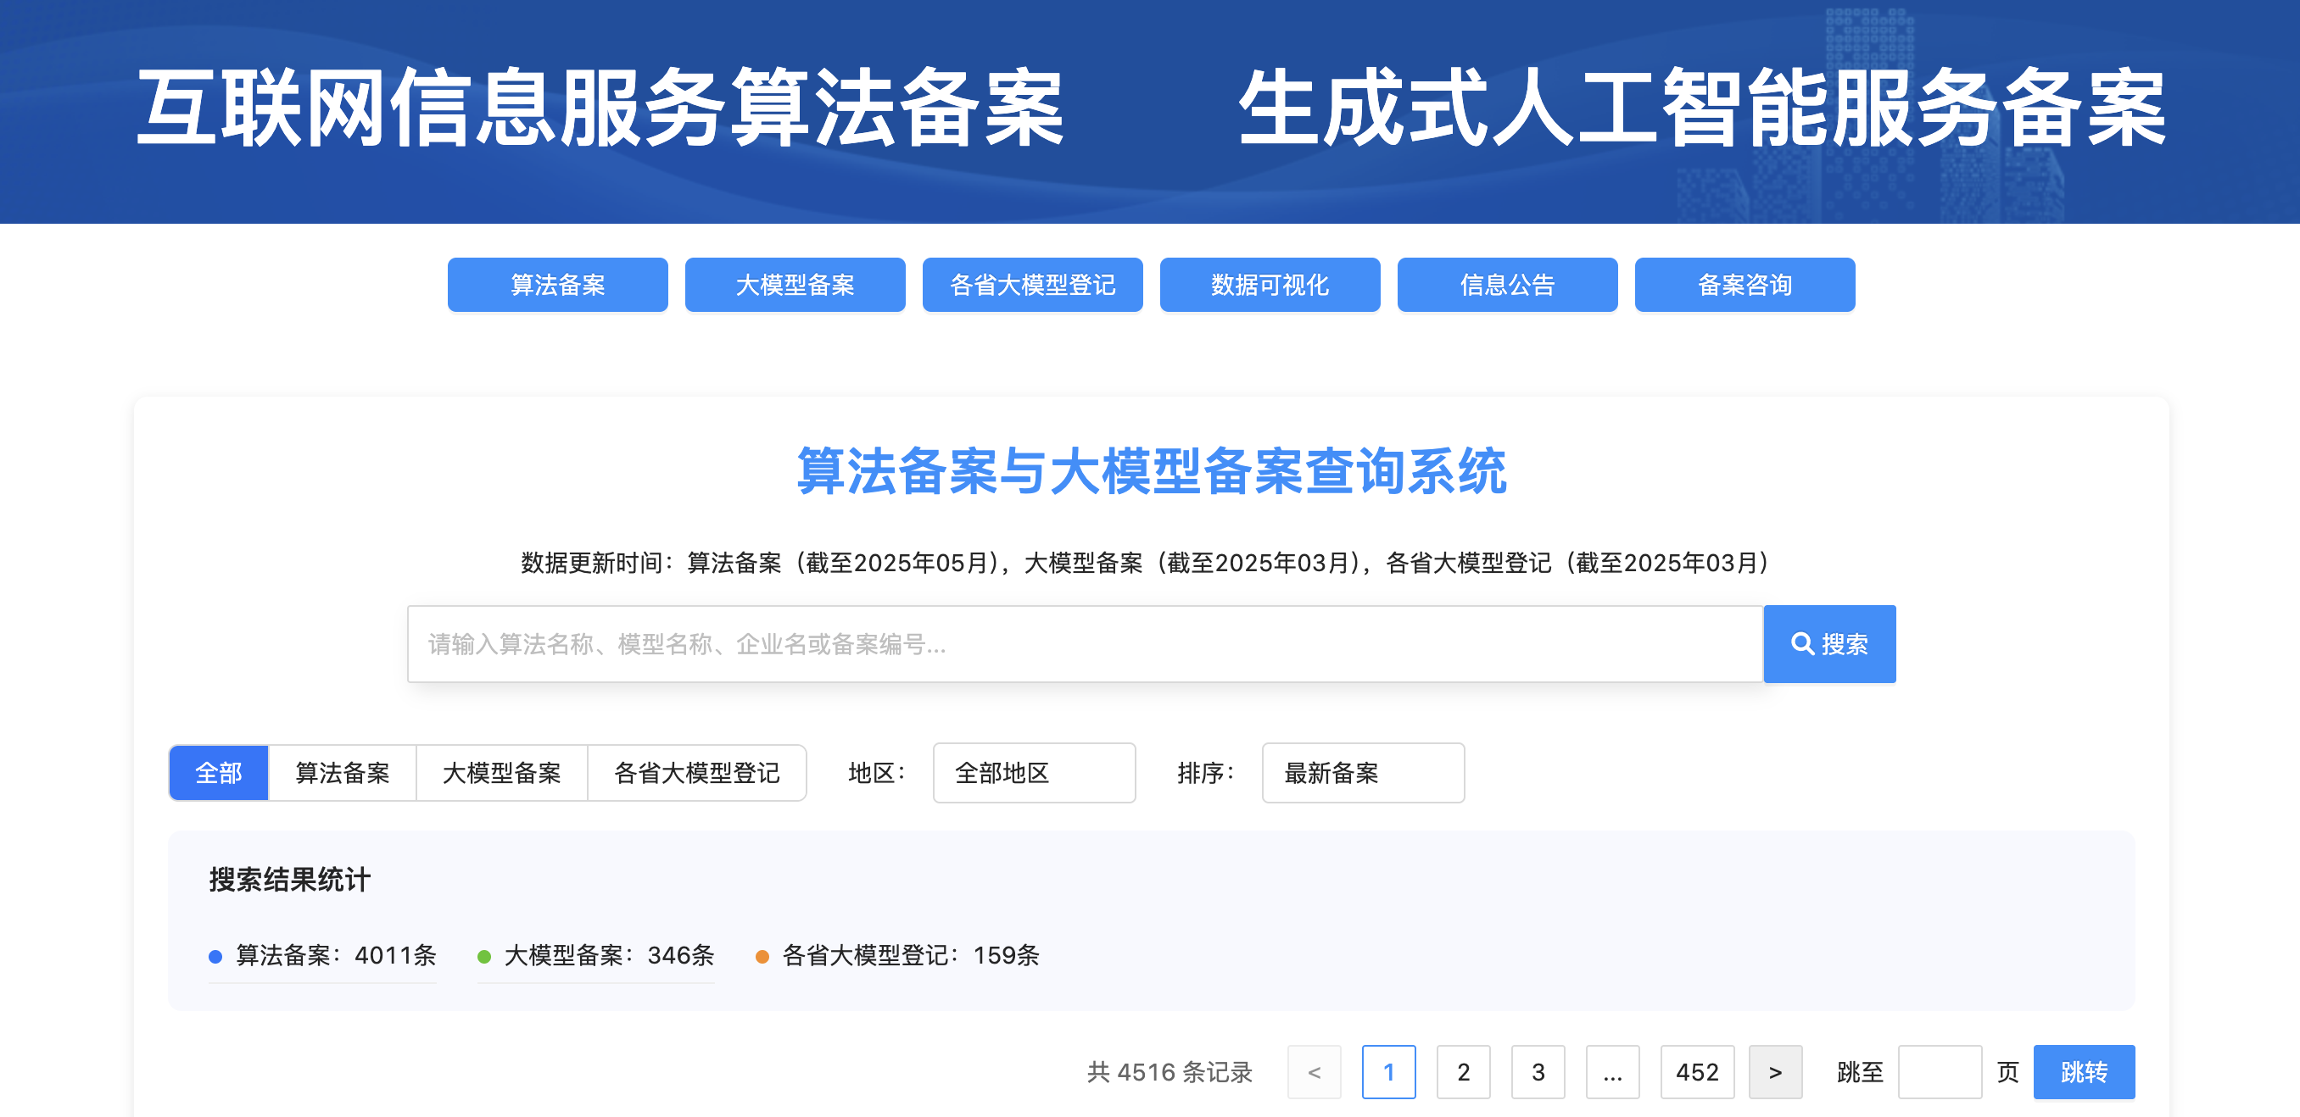2300x1117 pixels.
Task: Go to next page with > arrow
Action: 1774,1071
